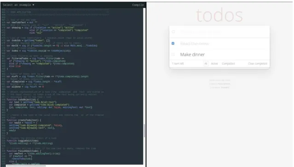Viewport: 294px width, 167px height.
Task: Click the code editor vertical scrollbar thumb
Action: tap(144, 131)
